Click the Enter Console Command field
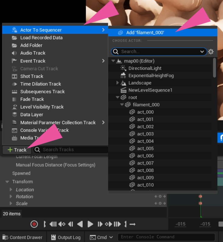The height and width of the screenshot is (242, 223). tap(166, 237)
